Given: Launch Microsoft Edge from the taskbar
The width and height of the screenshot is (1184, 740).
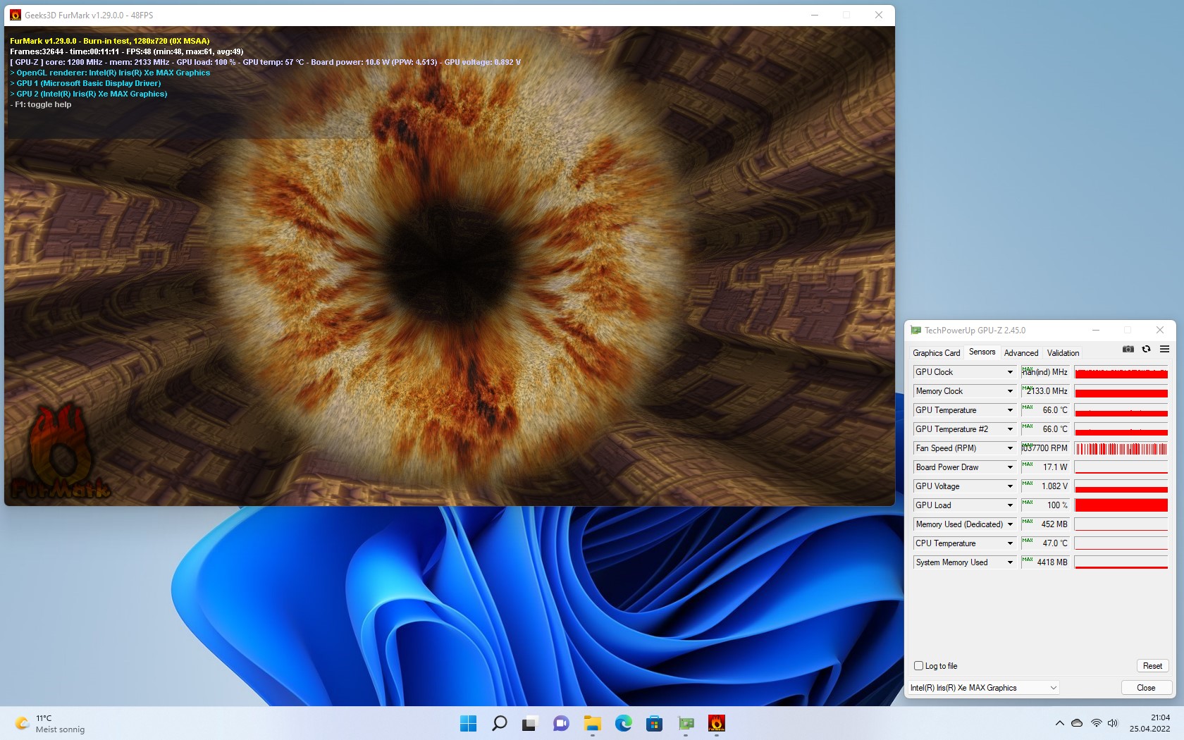Looking at the screenshot, I should pyautogui.click(x=623, y=723).
